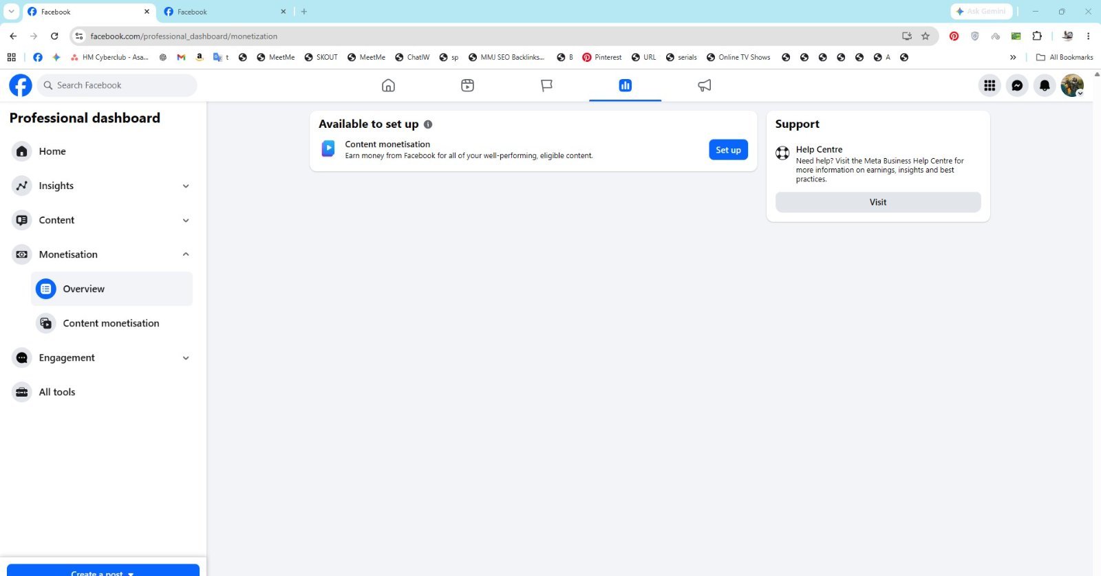1101x576 pixels.
Task: Click the Visit Help Centre button
Action: pos(878,202)
